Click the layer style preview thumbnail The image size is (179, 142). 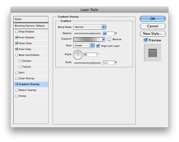(x=153, y=53)
